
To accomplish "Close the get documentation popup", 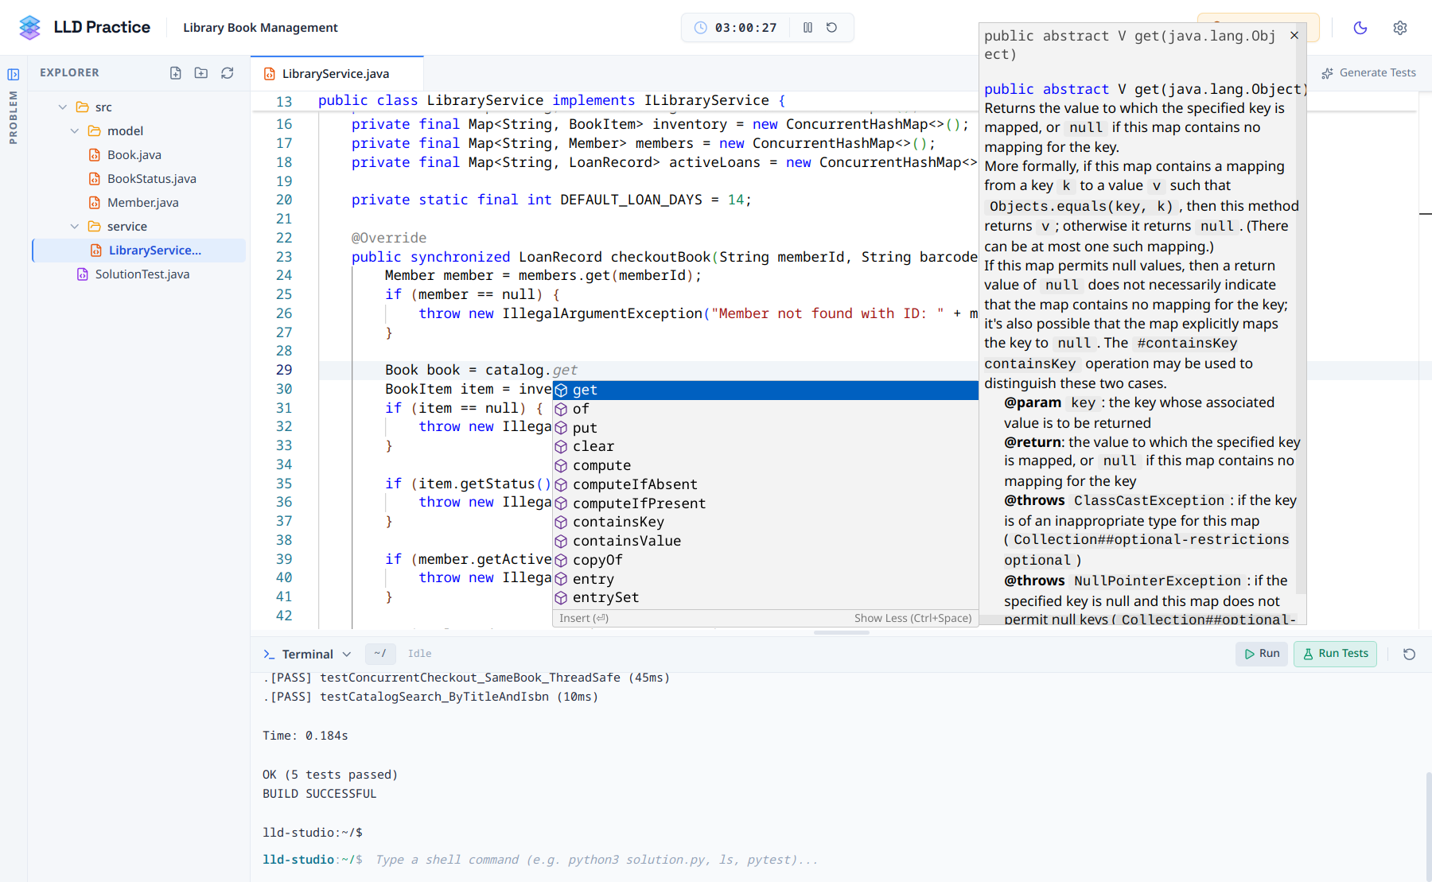I will (x=1294, y=35).
